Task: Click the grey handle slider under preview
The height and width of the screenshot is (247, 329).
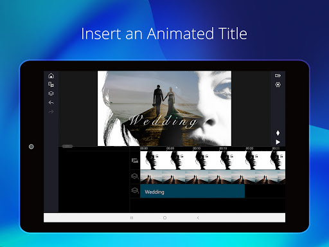Action: pos(67,146)
